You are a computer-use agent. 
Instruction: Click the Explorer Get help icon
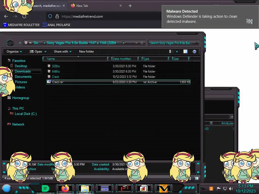click(195, 52)
